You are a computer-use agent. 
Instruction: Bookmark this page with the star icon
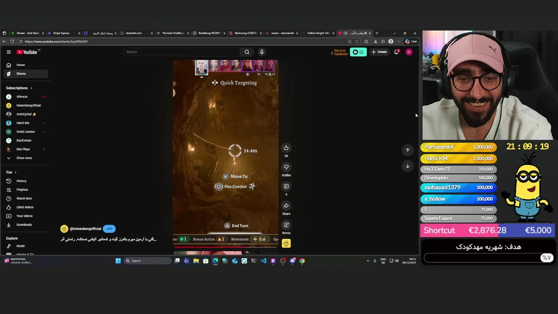(357, 41)
